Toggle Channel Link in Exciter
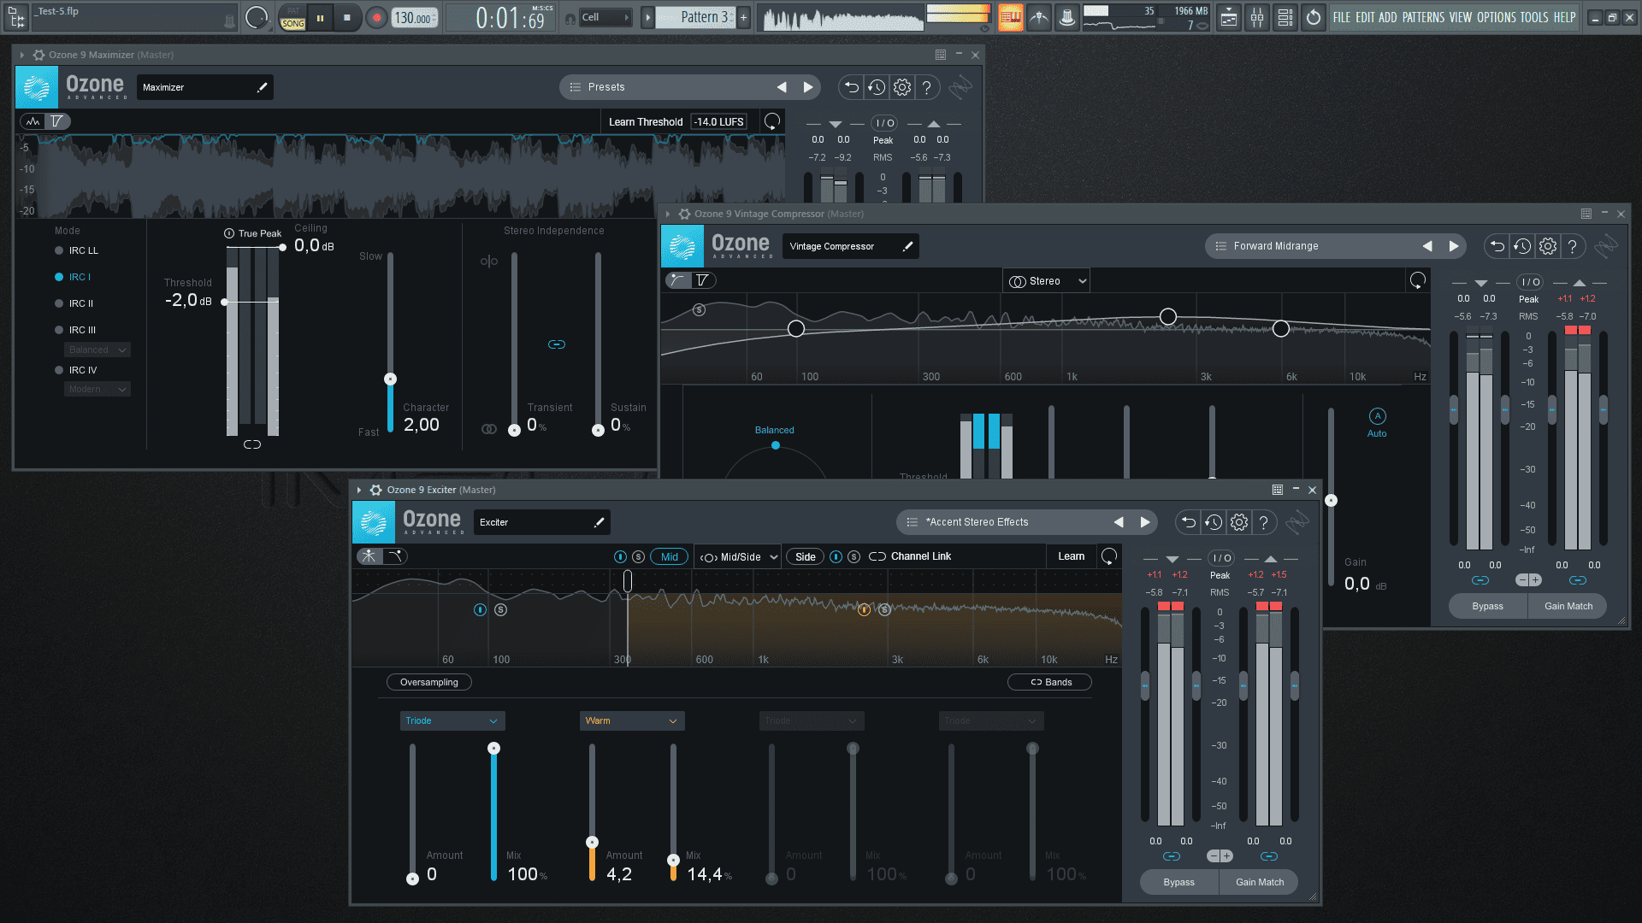This screenshot has height=923, width=1642. coord(910,556)
